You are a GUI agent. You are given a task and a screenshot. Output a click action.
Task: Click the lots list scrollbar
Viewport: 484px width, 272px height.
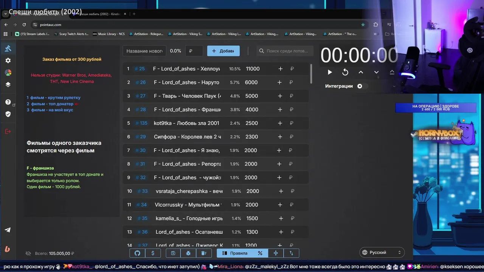click(311, 73)
